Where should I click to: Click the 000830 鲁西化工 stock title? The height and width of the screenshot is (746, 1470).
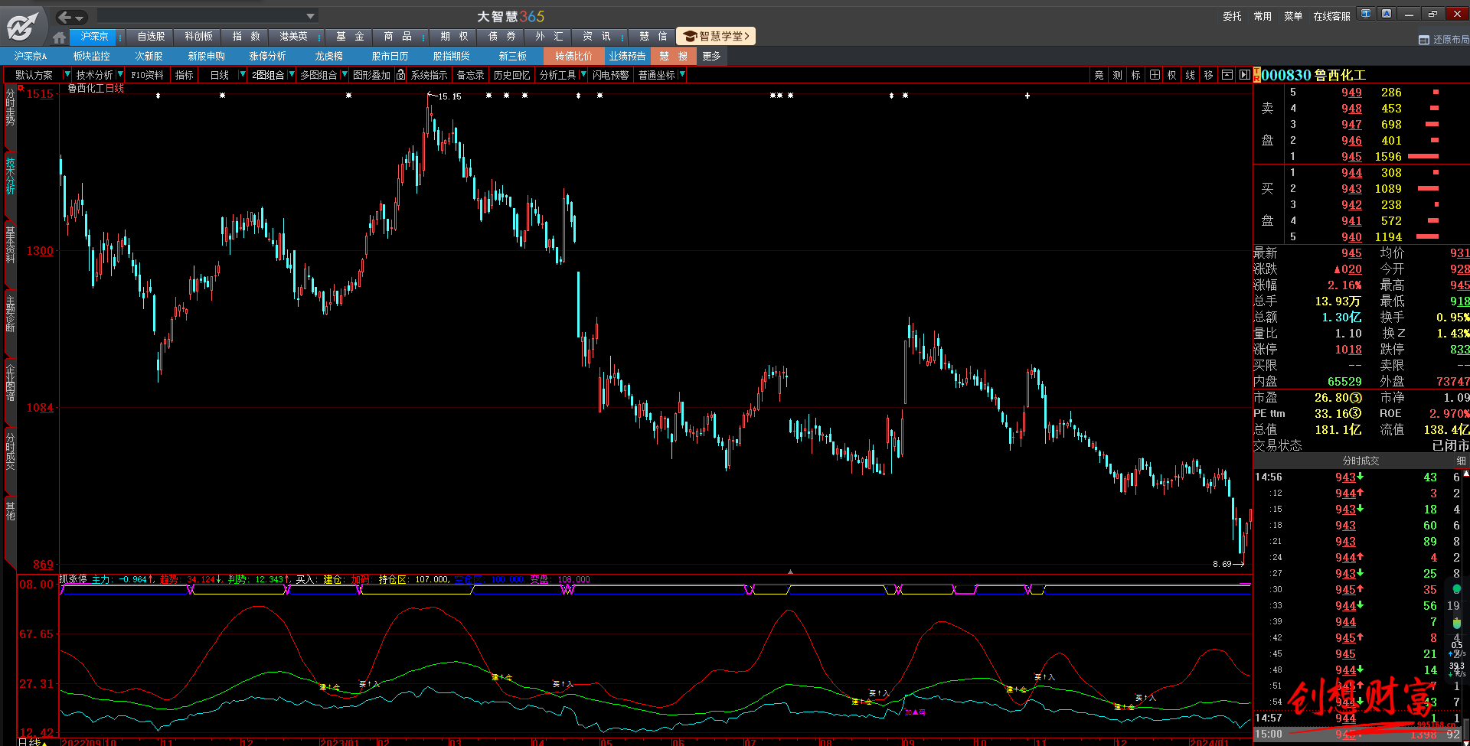point(1314,75)
